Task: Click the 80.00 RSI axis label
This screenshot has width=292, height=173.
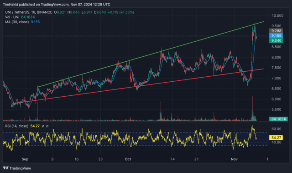Action: [276, 129]
